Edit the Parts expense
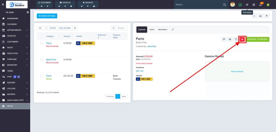Viewport: 276px width, 132px height. pyautogui.click(x=224, y=39)
